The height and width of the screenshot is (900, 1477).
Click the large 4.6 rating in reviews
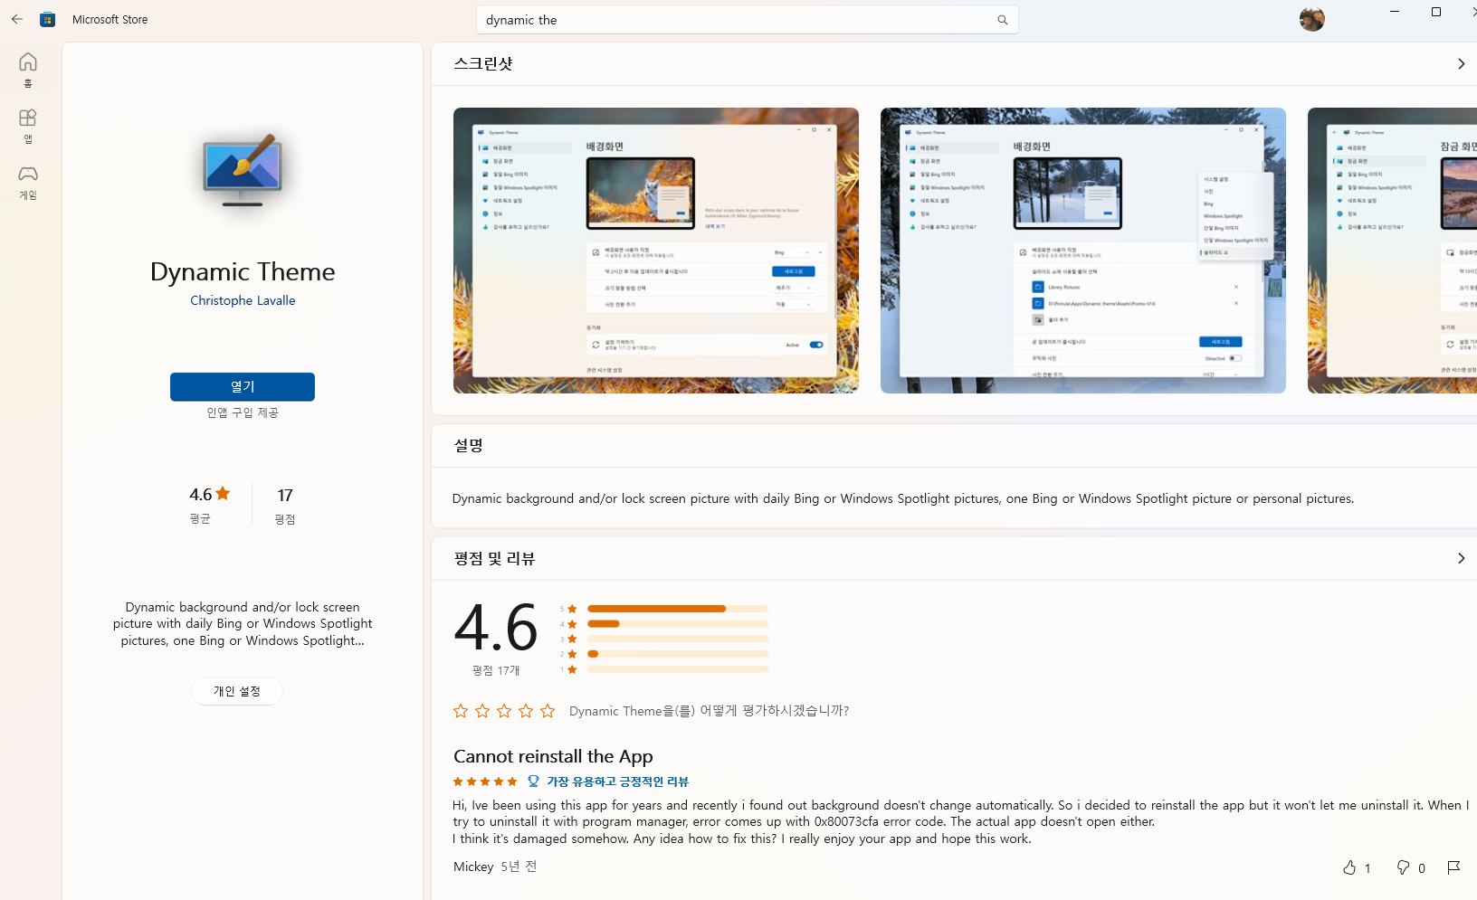tap(496, 628)
